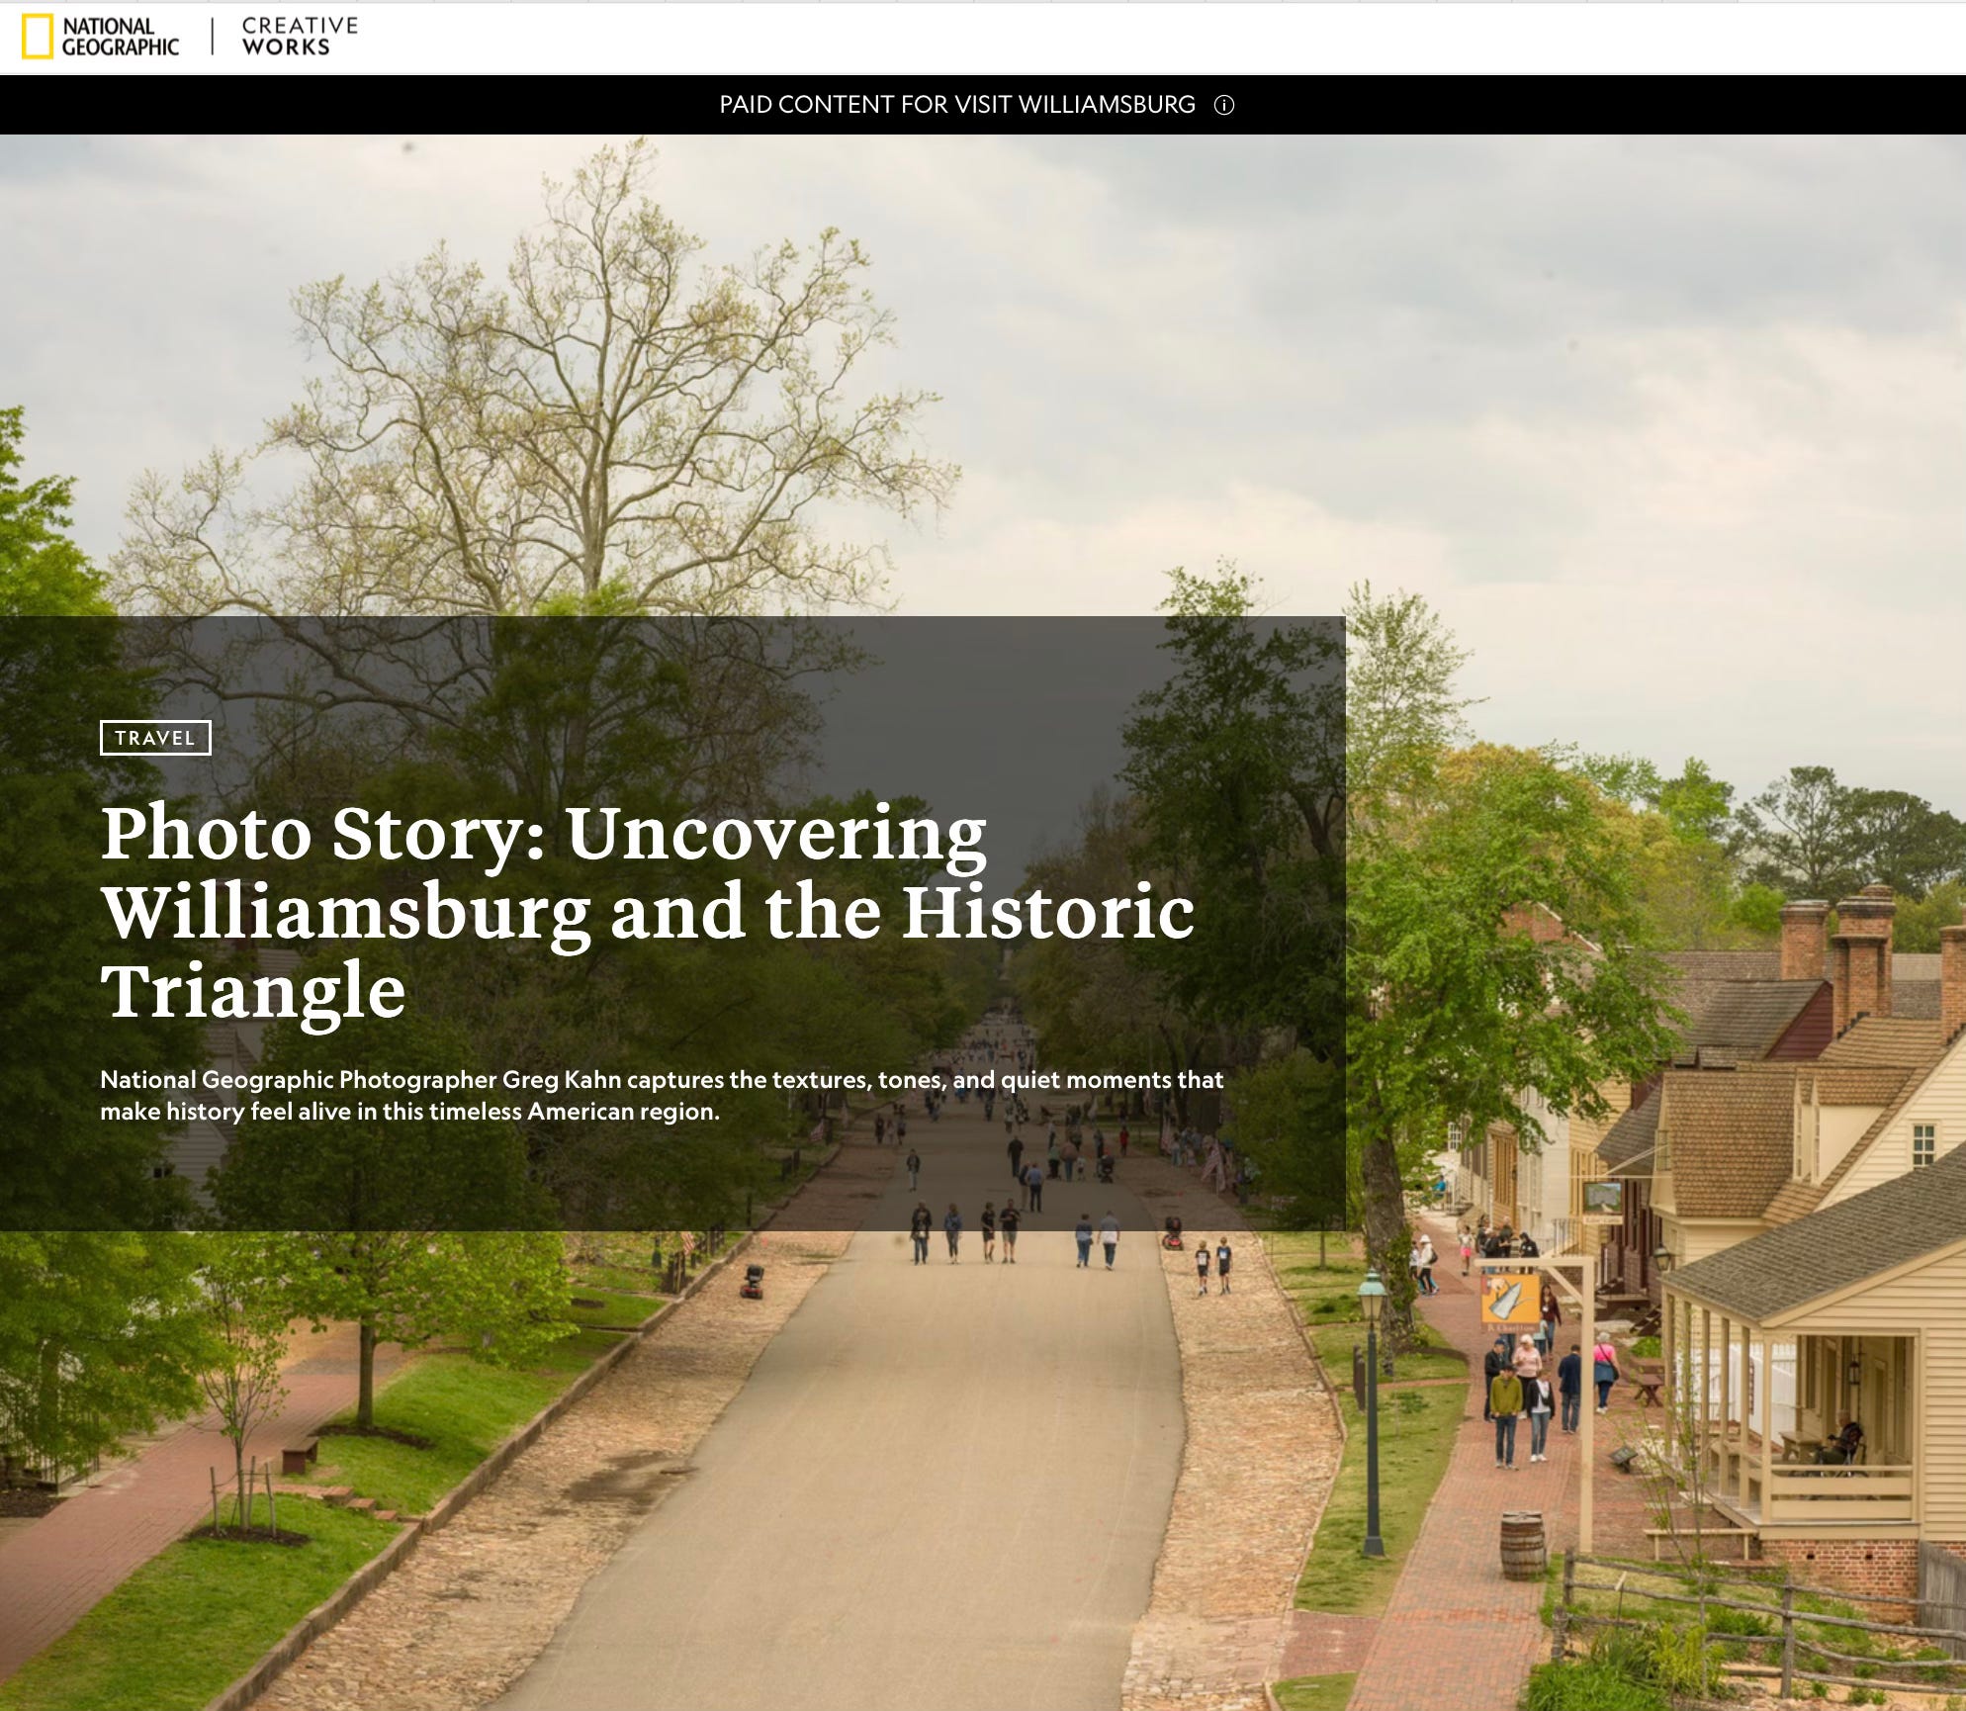Click the wooden barrel beside the brick path
The width and height of the screenshot is (1966, 1711).
(1522, 1545)
